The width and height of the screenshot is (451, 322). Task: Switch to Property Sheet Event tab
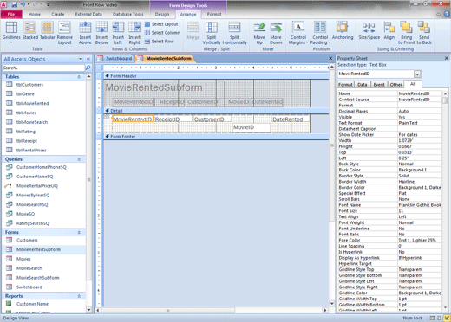[x=379, y=85]
